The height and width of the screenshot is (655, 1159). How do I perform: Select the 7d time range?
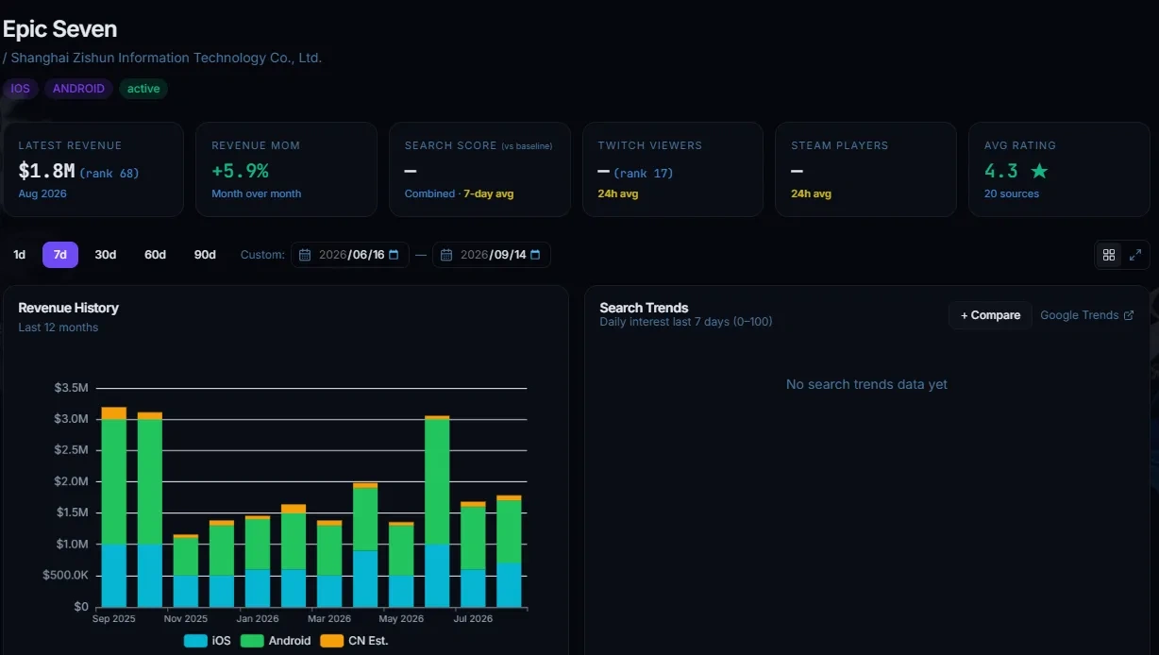click(60, 255)
